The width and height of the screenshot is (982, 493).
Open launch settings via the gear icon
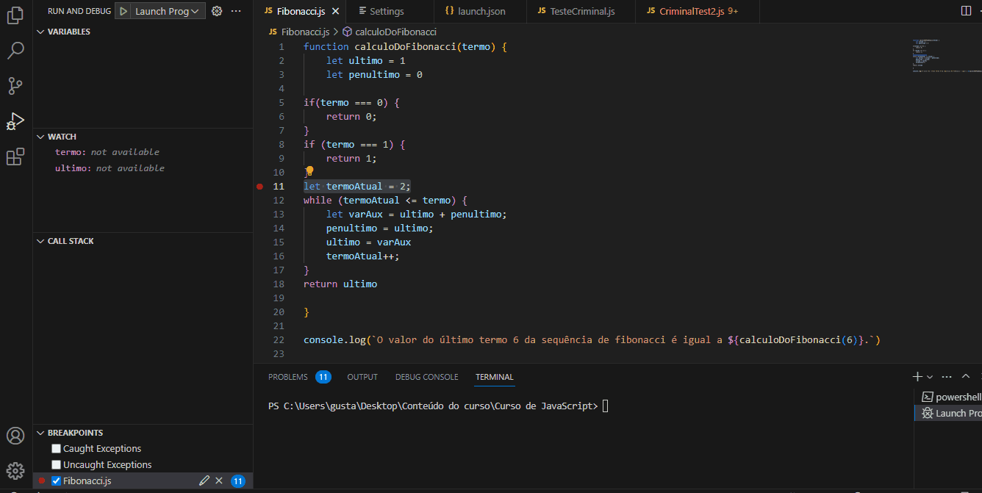(x=216, y=10)
